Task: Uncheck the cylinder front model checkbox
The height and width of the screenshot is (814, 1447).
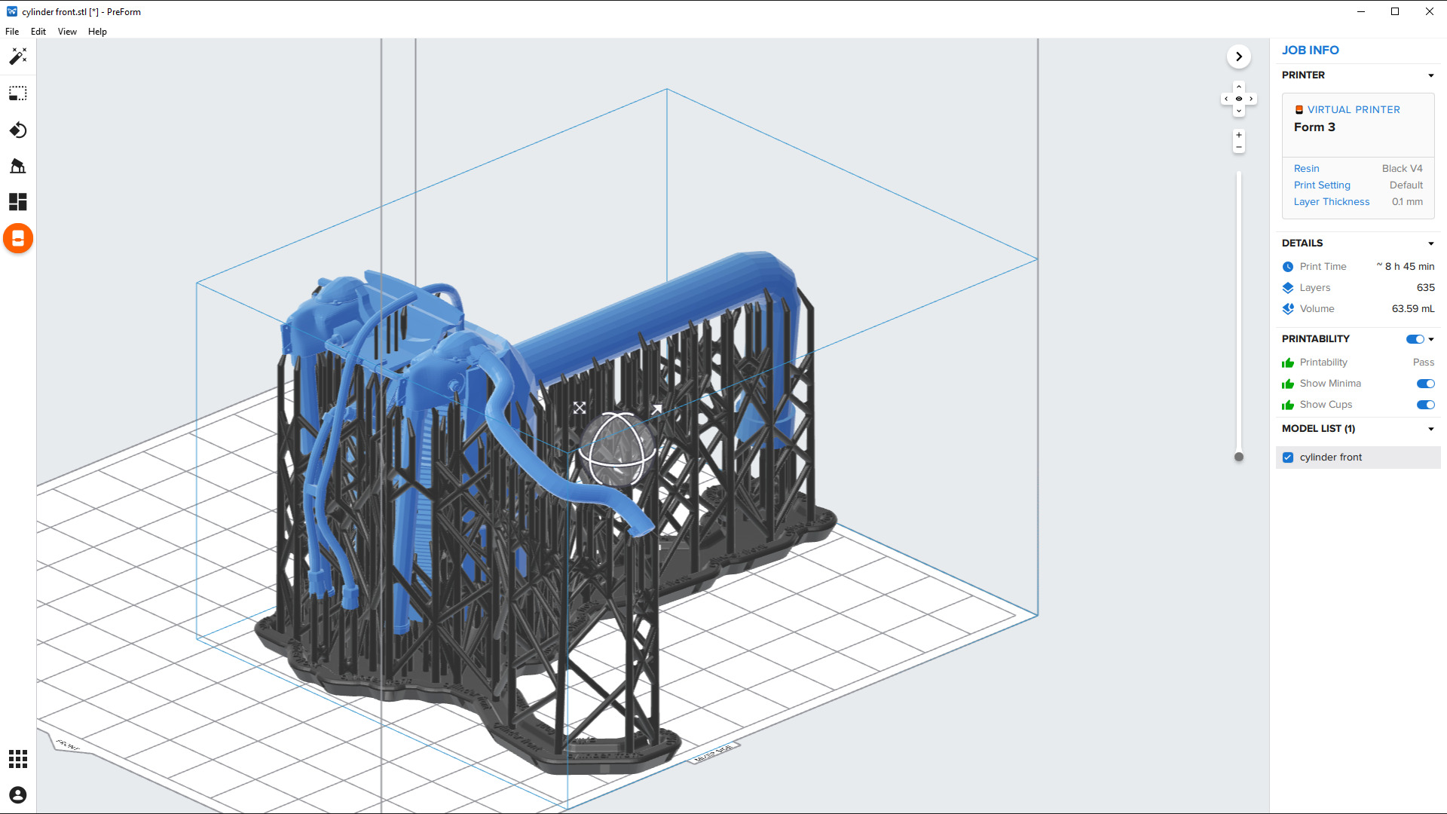Action: click(1288, 457)
